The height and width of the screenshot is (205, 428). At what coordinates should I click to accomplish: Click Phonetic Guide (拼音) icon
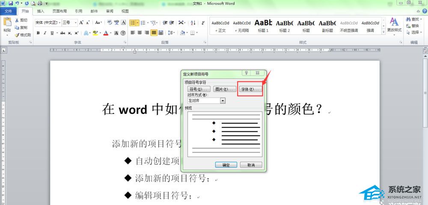(116, 23)
